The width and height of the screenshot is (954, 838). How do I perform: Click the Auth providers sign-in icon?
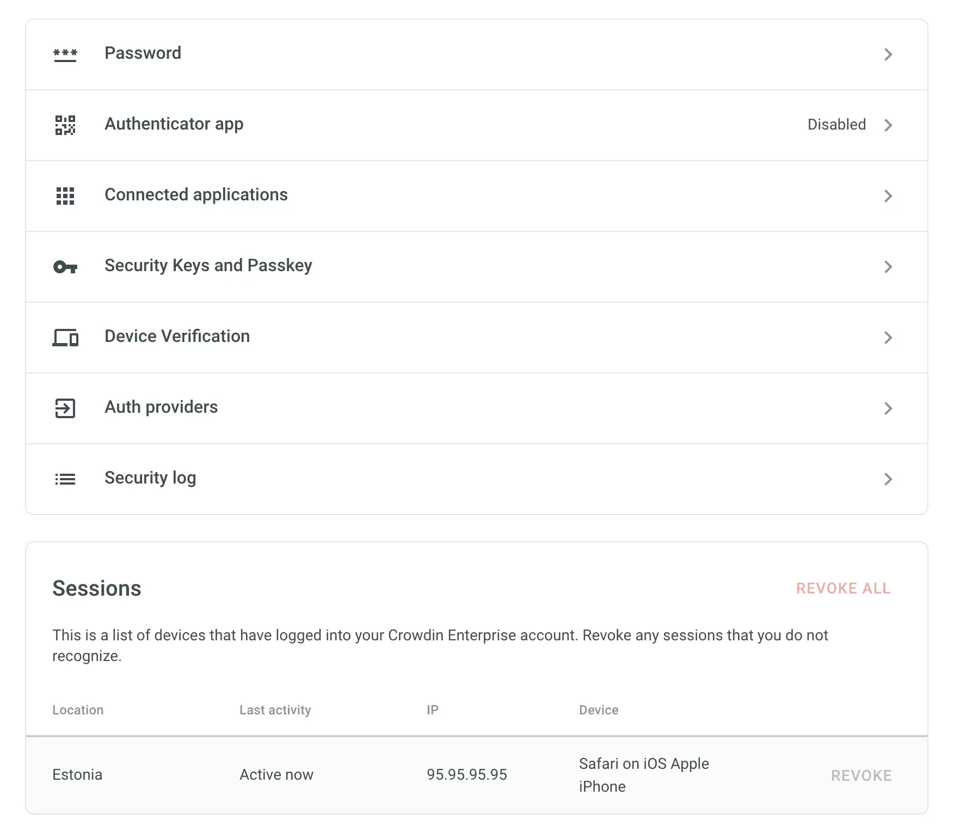[x=65, y=408]
